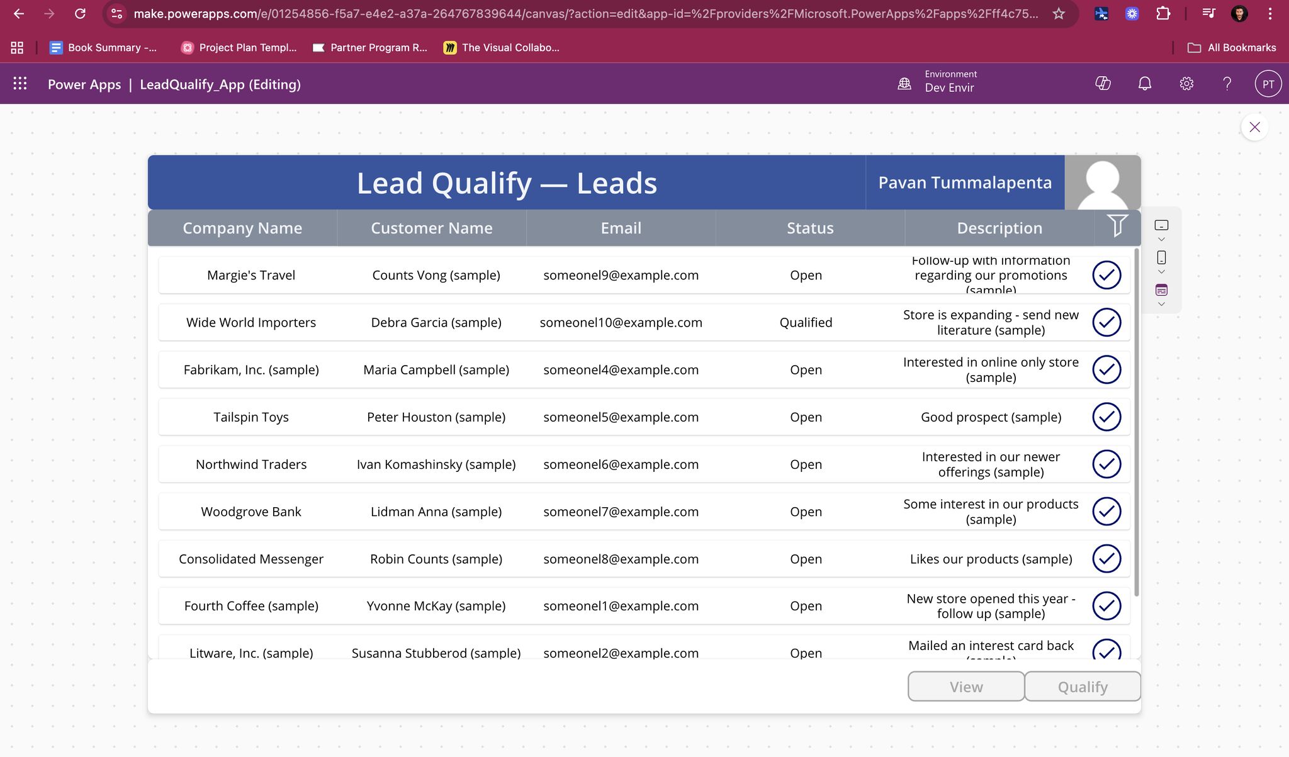Open the notifications bell
The width and height of the screenshot is (1289, 757).
pyautogui.click(x=1144, y=83)
